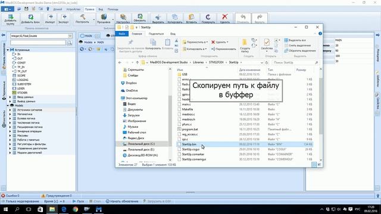Switch to Explorer's Главная tab

click(137, 34)
